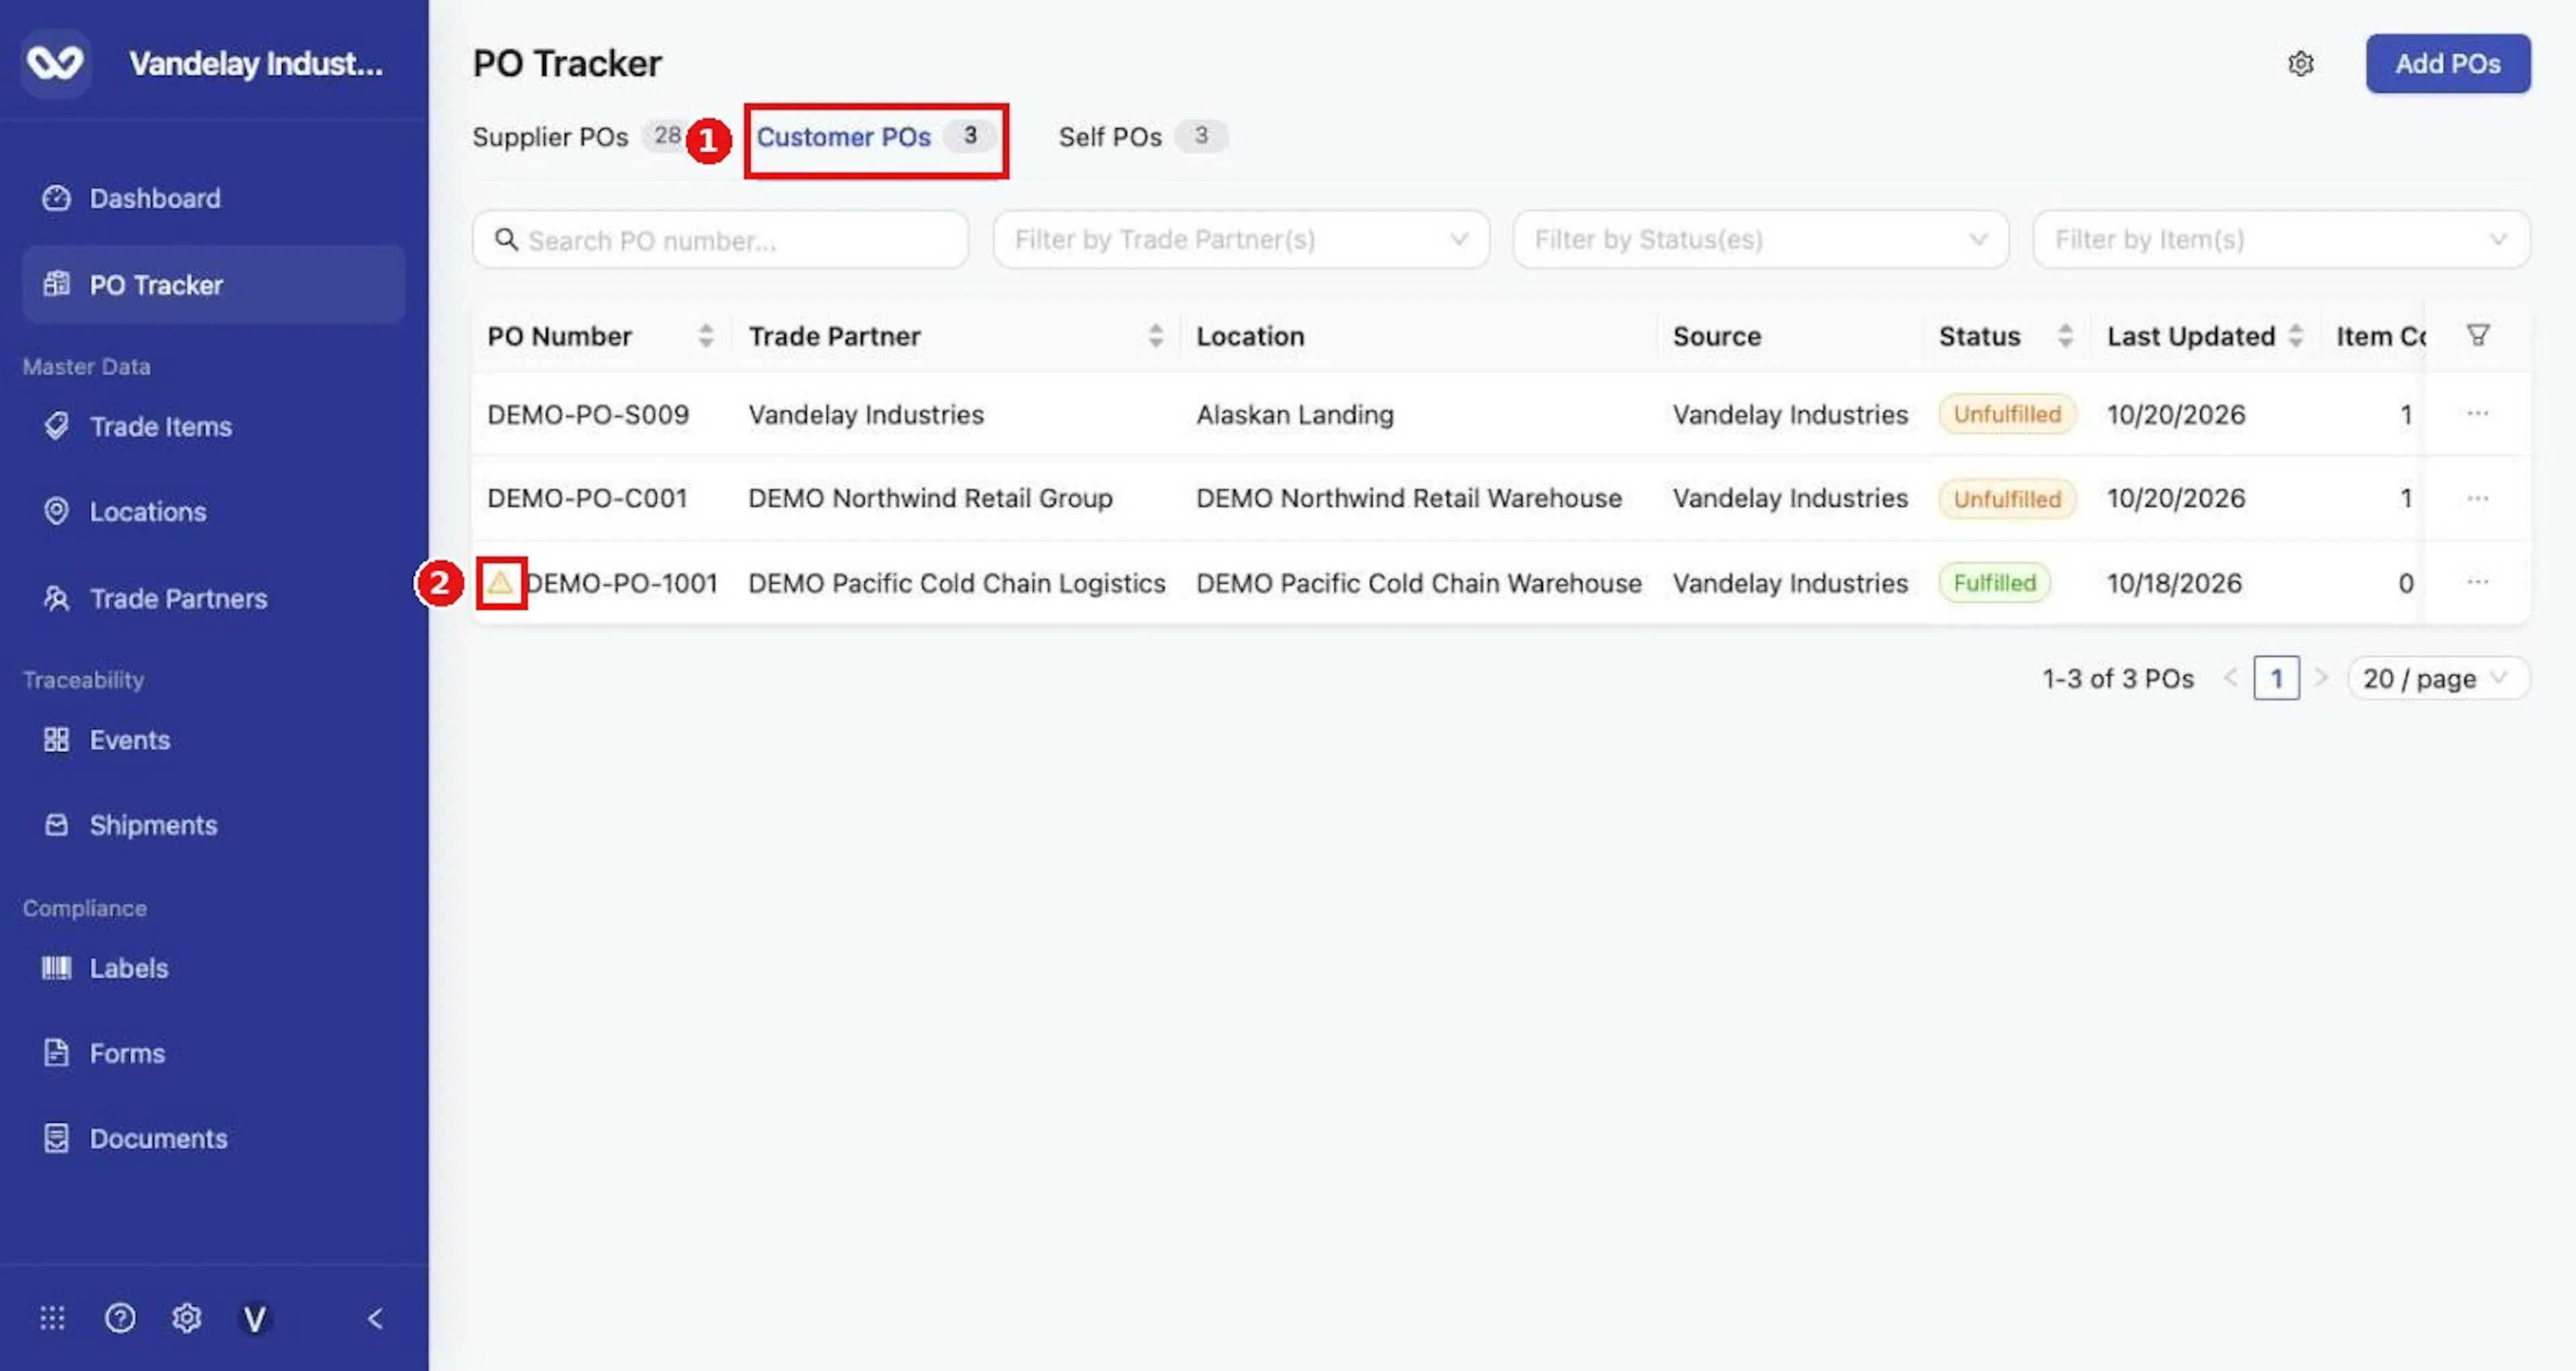Screen dimensions: 2576x1371
Task: Collapse the sidebar with the chevron
Action: click(x=375, y=1319)
